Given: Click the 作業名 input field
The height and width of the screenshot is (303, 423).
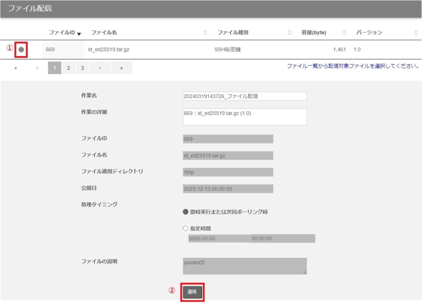Looking at the screenshot, I should pyautogui.click(x=245, y=96).
